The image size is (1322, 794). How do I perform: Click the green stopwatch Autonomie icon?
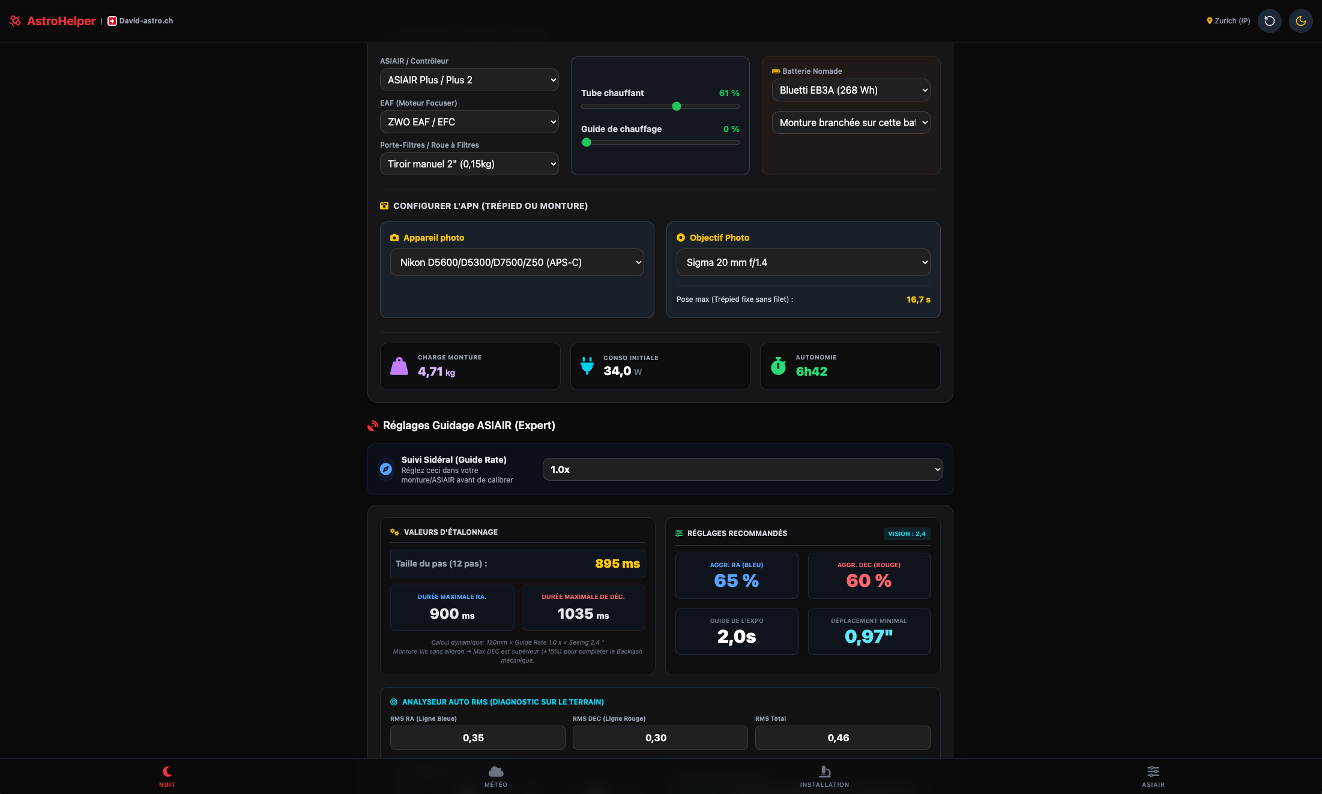click(778, 365)
